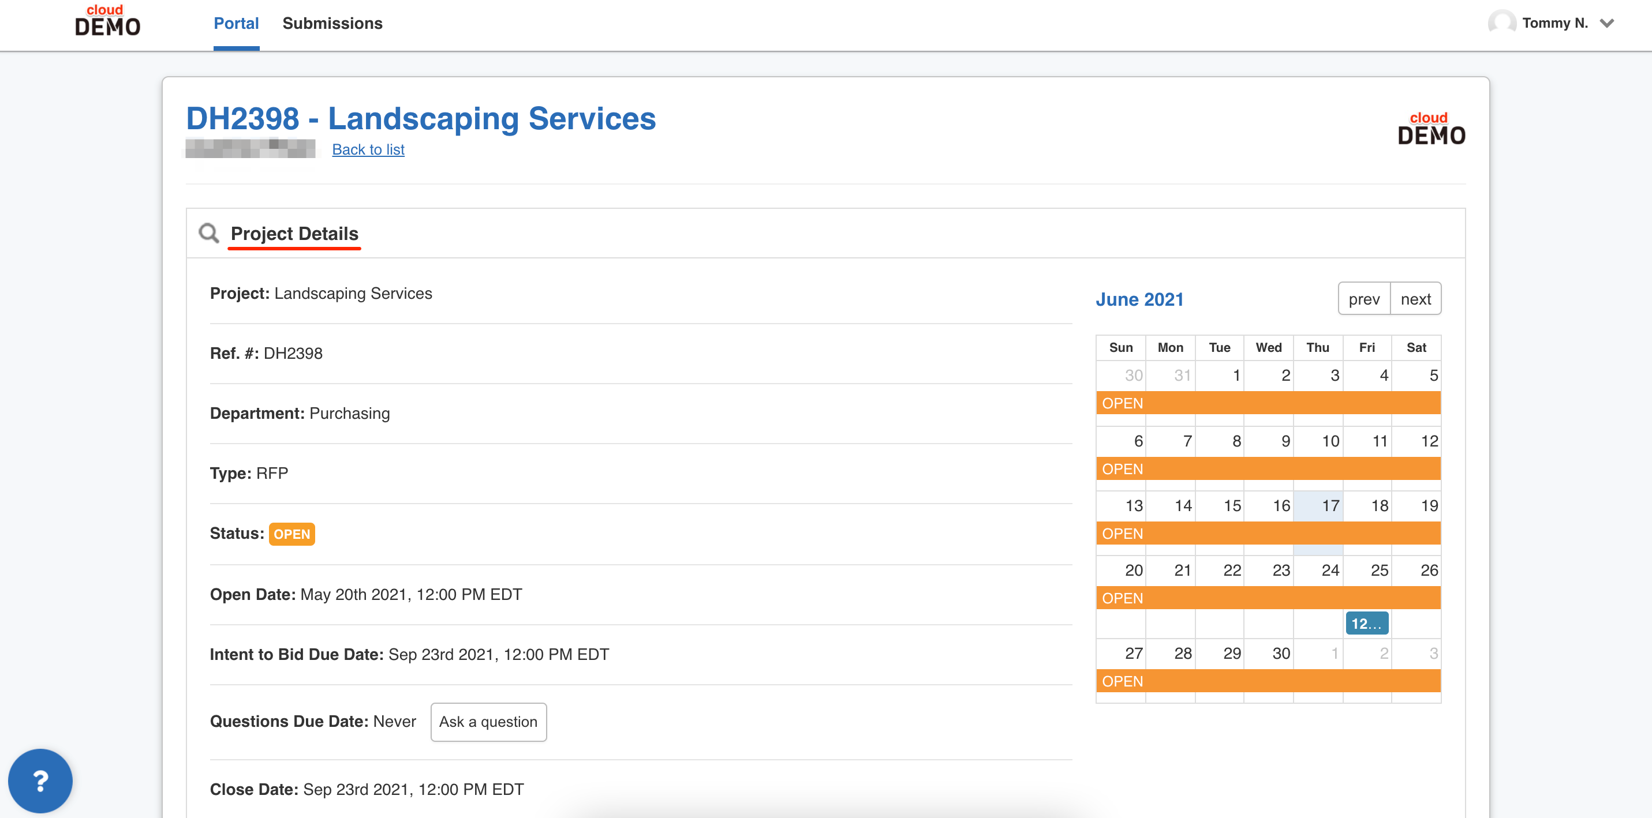This screenshot has height=818, width=1652.
Task: Open the blue help question mark button
Action: pyautogui.click(x=40, y=780)
